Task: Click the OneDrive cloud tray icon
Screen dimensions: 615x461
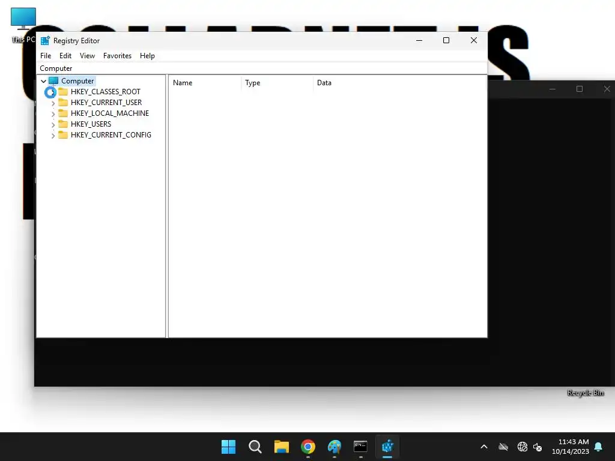Action: coord(503,447)
